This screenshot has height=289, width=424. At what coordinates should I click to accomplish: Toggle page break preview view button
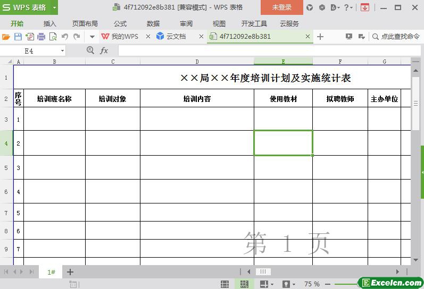(244, 284)
